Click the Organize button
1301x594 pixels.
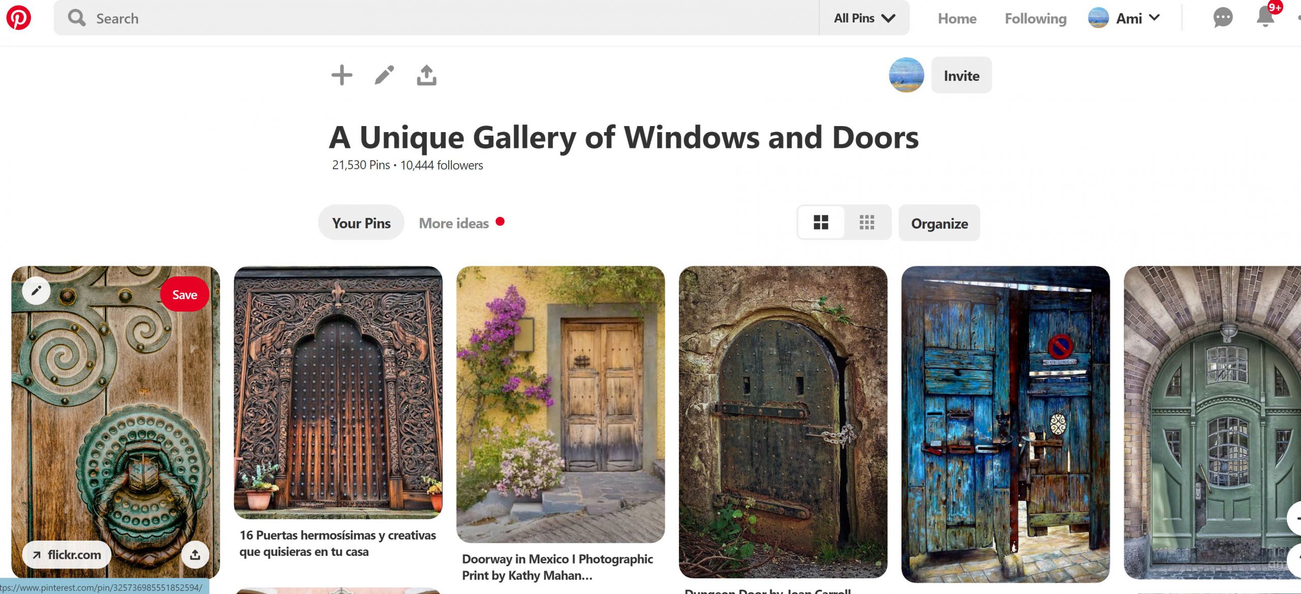coord(939,223)
